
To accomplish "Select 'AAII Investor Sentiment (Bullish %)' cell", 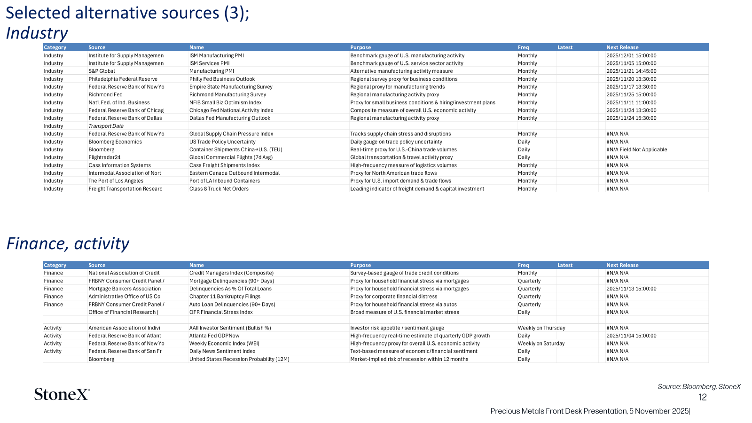I will pos(230,328).
